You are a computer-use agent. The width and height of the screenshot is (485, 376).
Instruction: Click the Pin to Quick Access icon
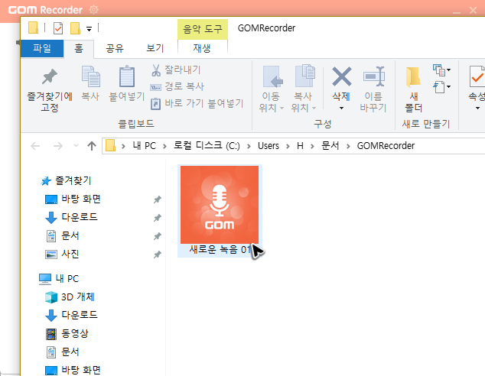50,76
